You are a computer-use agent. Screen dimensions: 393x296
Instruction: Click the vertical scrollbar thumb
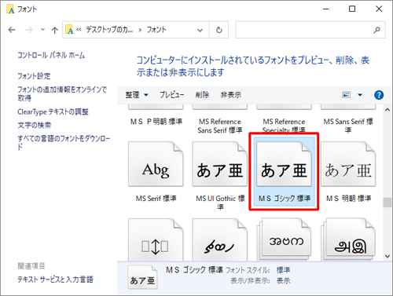(x=387, y=203)
